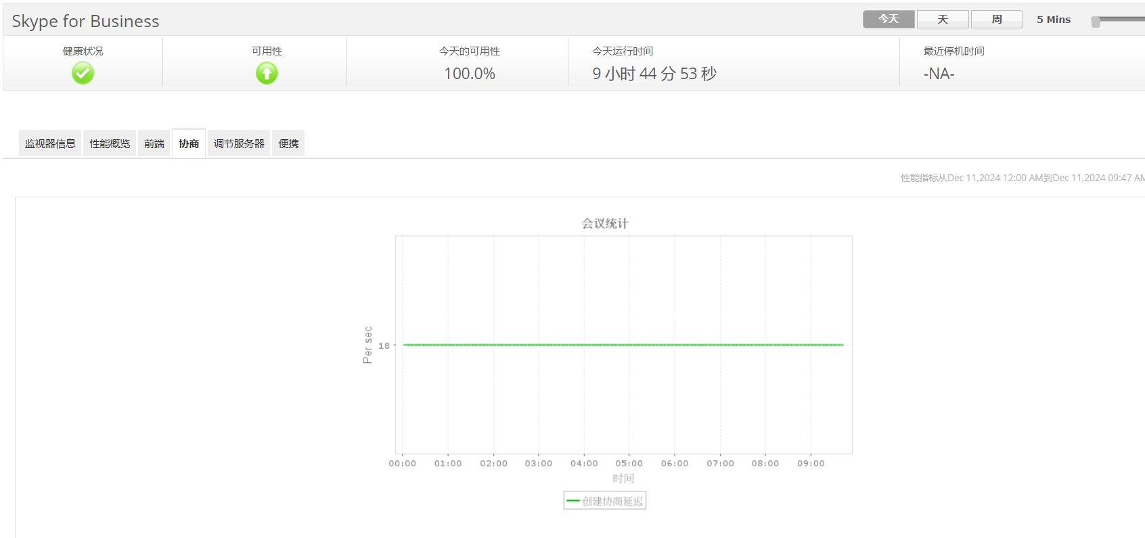Click the 05:00 x-axis time label
The width and height of the screenshot is (1145, 538).
click(629, 463)
